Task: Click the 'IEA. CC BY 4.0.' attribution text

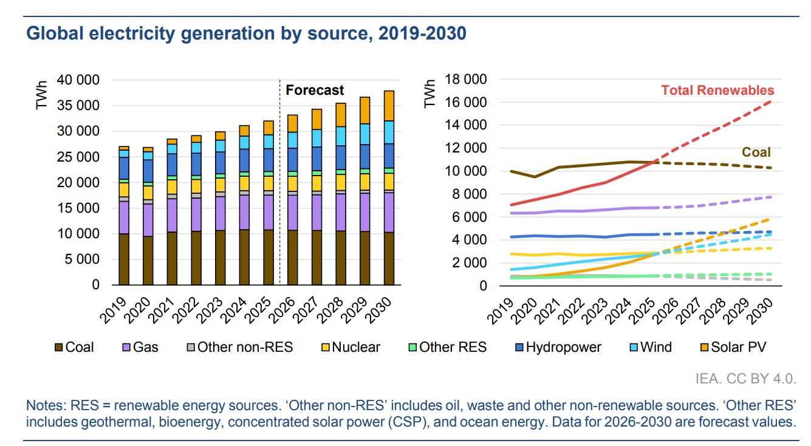Action: pyautogui.click(x=745, y=379)
